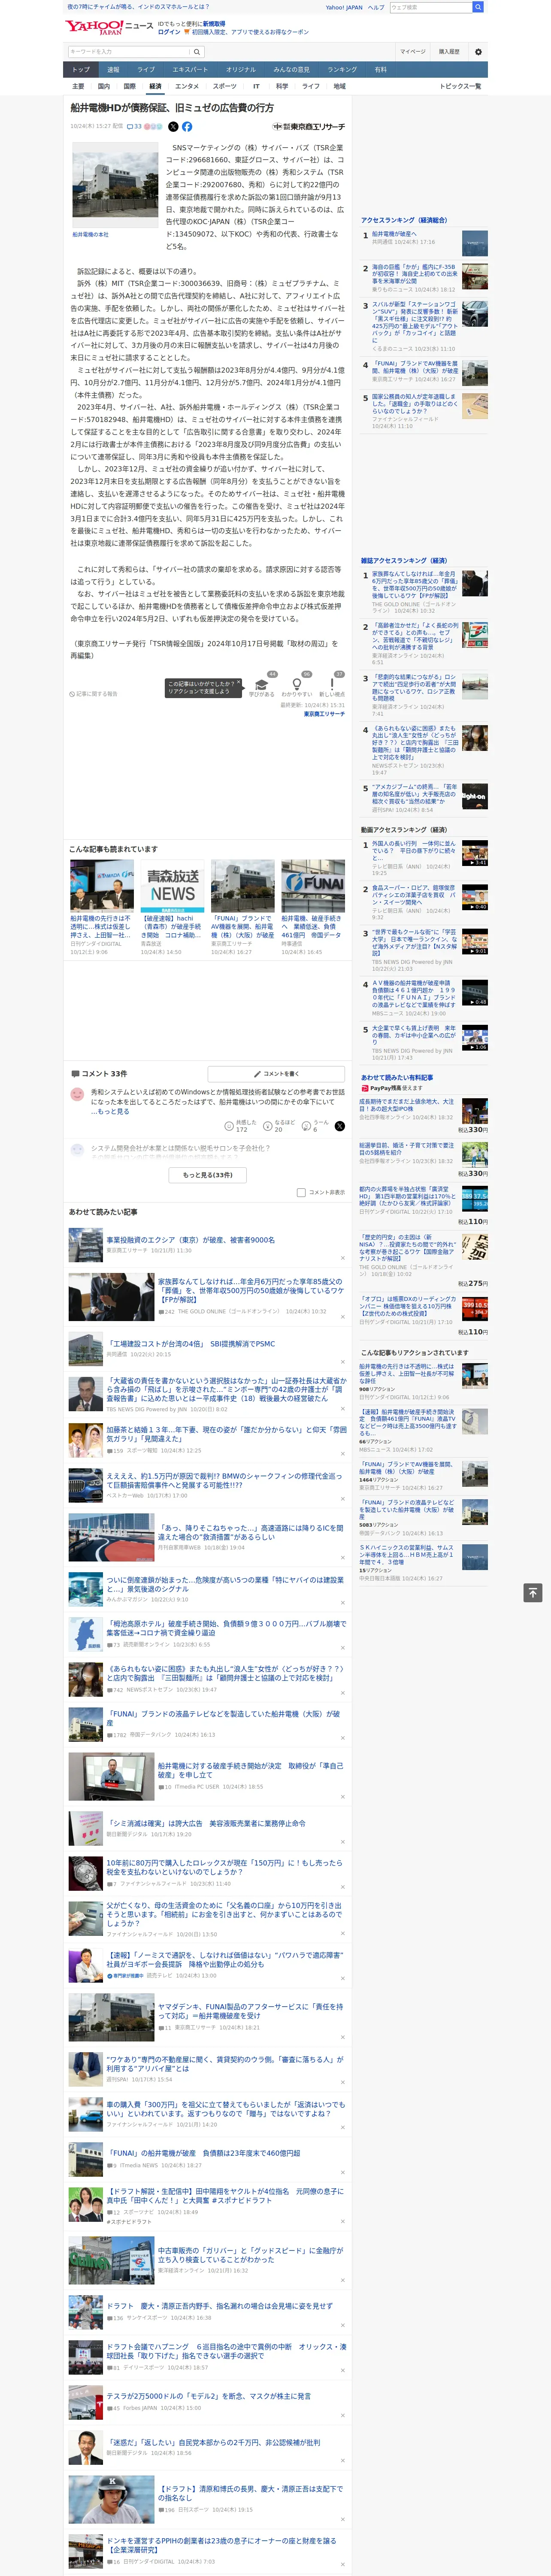Image resolution: width=551 pixels, height=2576 pixels.
Task: Select the エンタメ category
Action: [x=187, y=86]
